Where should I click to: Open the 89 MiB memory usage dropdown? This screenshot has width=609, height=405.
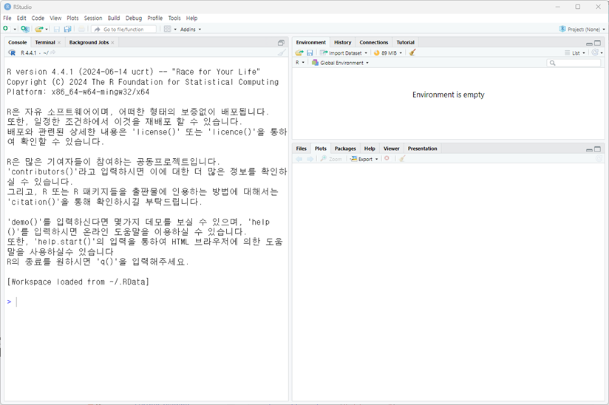click(x=388, y=52)
